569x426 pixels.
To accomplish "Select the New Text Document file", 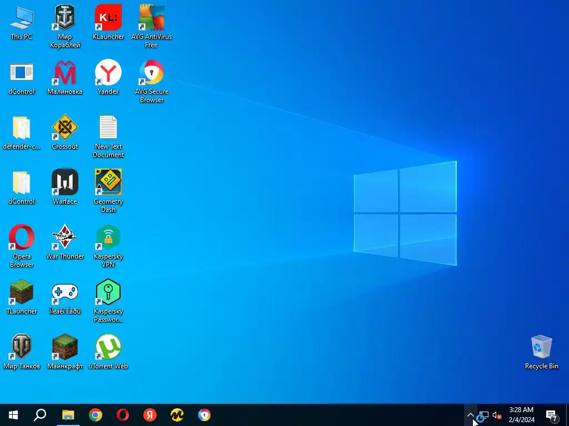I will 108,137.
